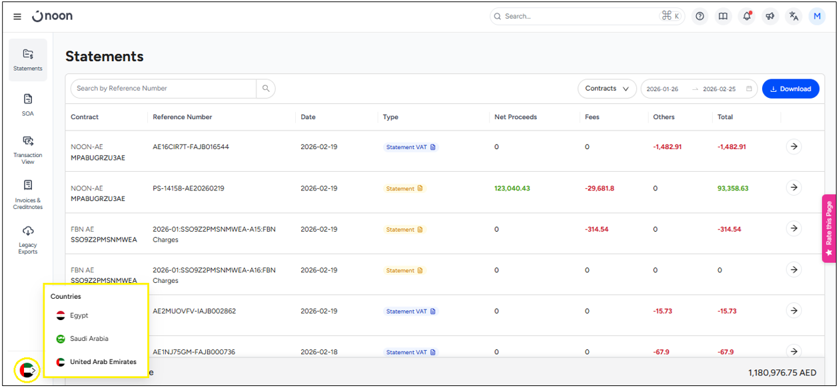Open details arrow for AE16CIR7T-FAJB016544 row
The width and height of the screenshot is (838, 388).
(793, 147)
